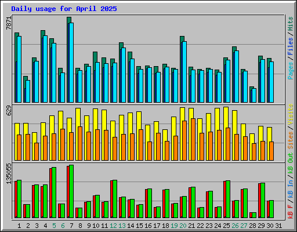Select weekend day label 6
The height and width of the screenshot is (232, 297).
[x=63, y=226]
